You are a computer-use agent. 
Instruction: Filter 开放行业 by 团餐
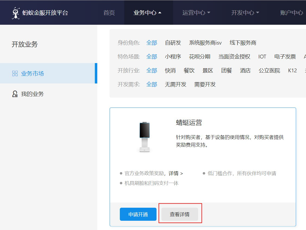click(227, 70)
